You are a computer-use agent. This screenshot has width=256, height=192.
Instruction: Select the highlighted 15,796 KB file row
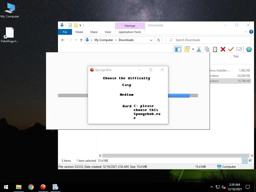click(x=230, y=81)
